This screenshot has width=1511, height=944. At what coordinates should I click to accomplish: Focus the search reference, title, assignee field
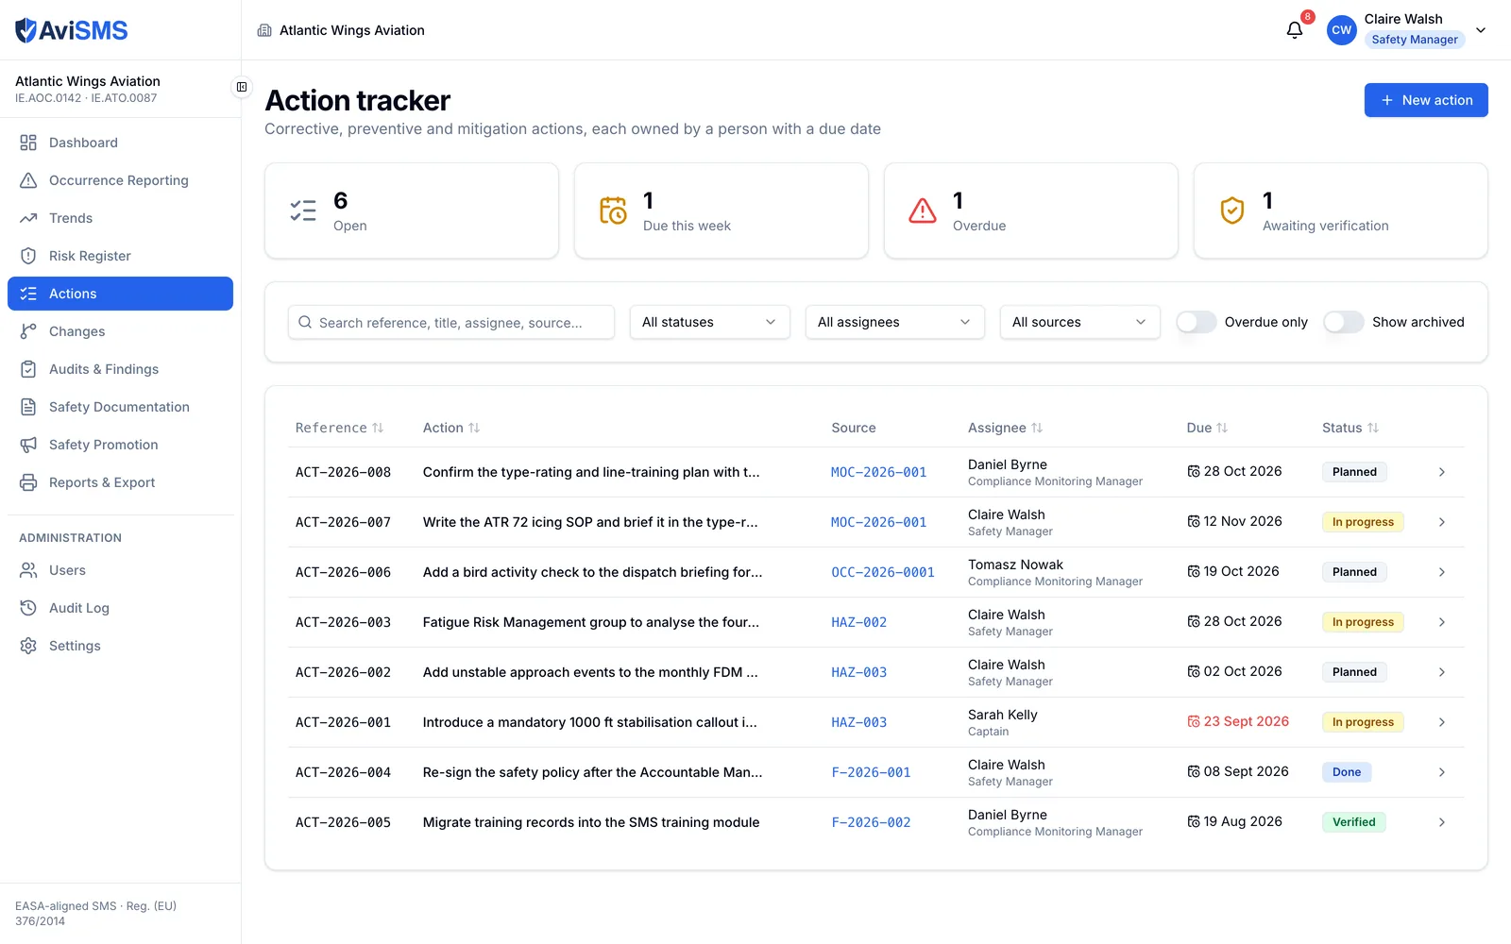point(451,322)
